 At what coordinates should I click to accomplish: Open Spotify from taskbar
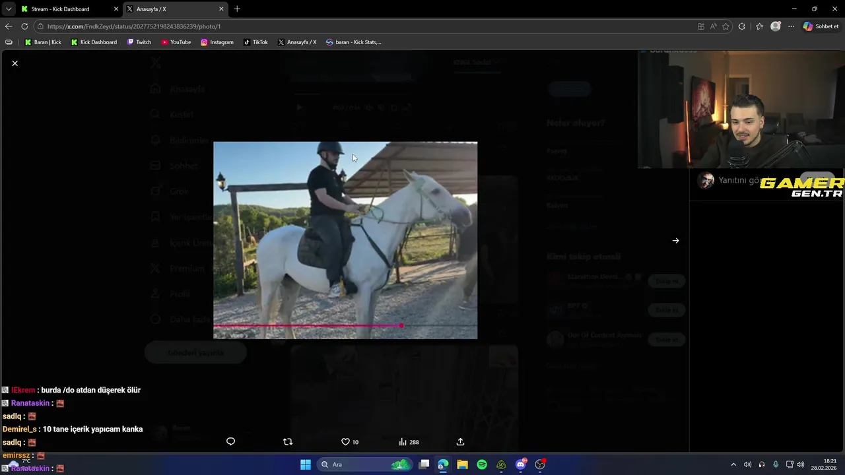pyautogui.click(x=482, y=464)
